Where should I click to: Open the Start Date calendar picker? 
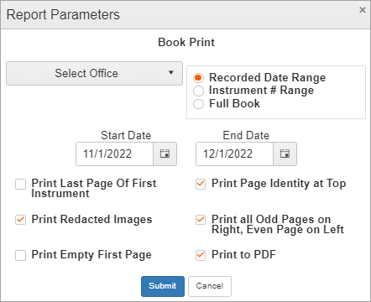[165, 154]
